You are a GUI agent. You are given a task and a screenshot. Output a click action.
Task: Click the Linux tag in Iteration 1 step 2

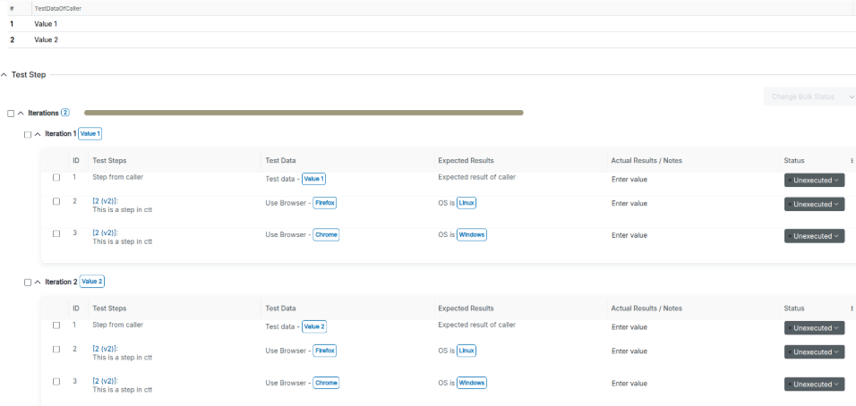[x=467, y=203]
